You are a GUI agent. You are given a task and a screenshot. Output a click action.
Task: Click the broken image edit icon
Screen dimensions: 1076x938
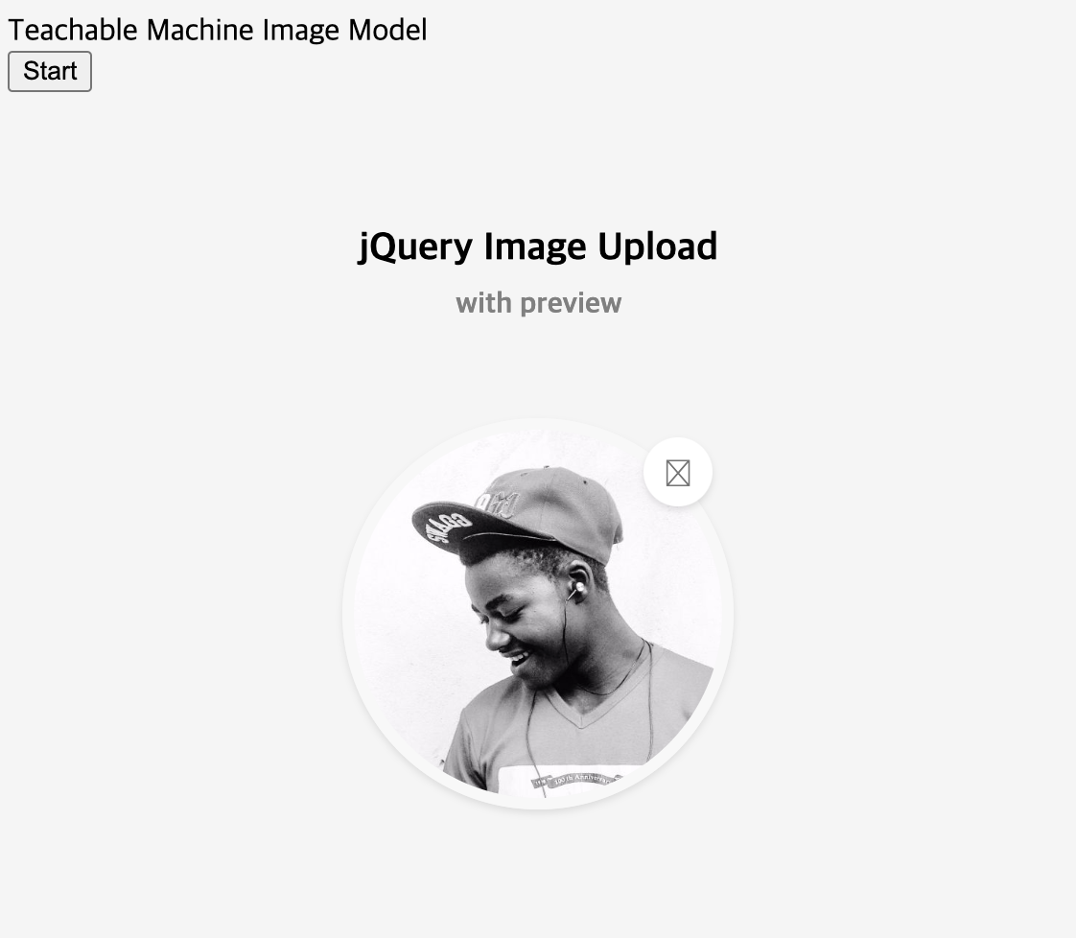click(x=678, y=473)
